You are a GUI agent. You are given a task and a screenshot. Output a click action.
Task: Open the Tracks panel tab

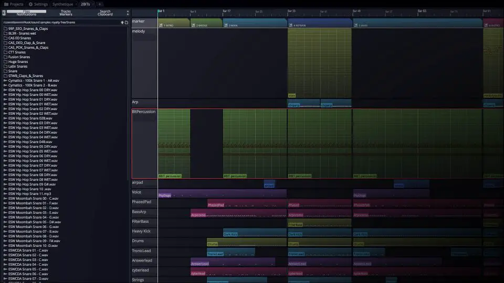pos(66,11)
